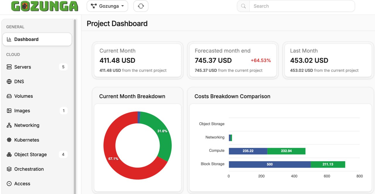Click the Networking topology icon

pos(9,125)
